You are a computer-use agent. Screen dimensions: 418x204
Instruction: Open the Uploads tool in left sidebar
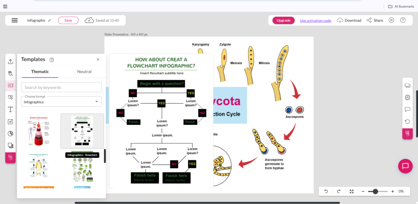pos(10,62)
